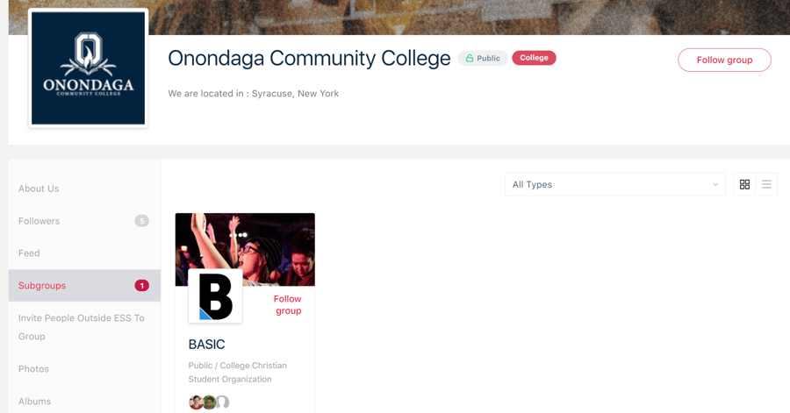Click the second member avatar under BASIC
The image size is (790, 413).
click(x=209, y=402)
